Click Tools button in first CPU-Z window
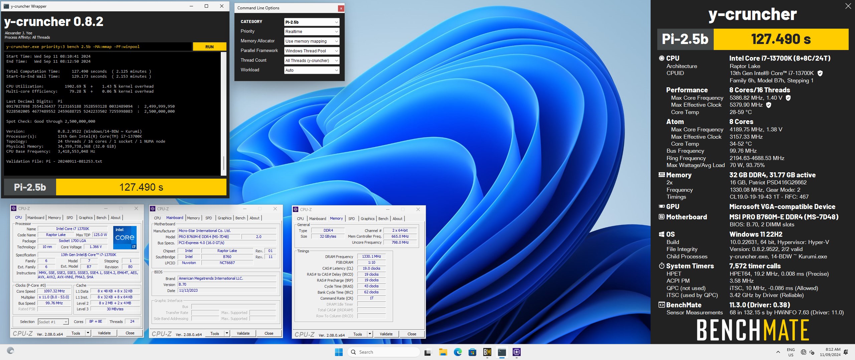855x360 pixels. 76,333
